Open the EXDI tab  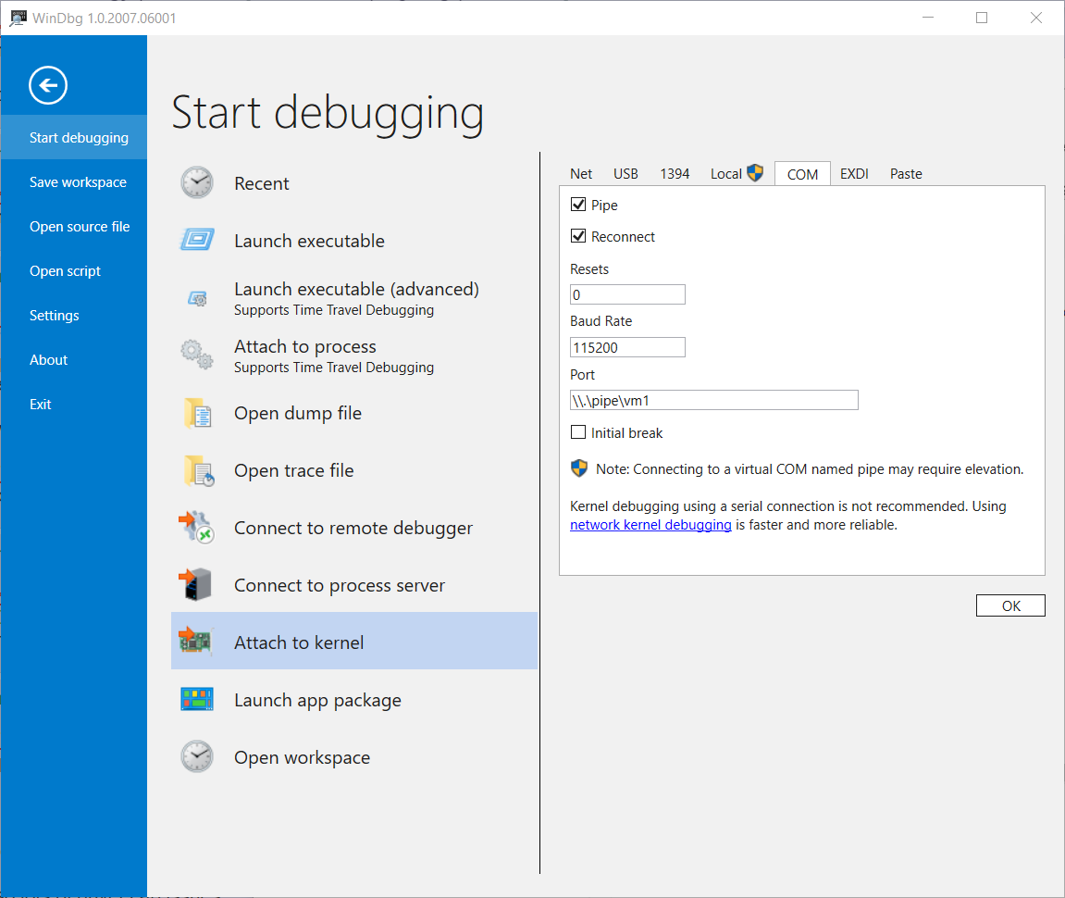point(854,174)
